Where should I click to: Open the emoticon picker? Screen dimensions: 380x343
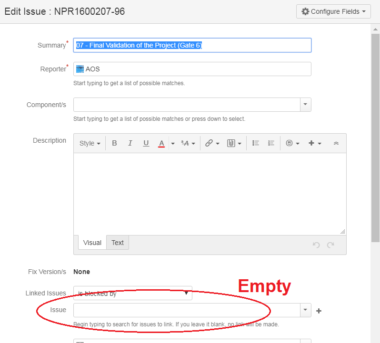coord(292,143)
